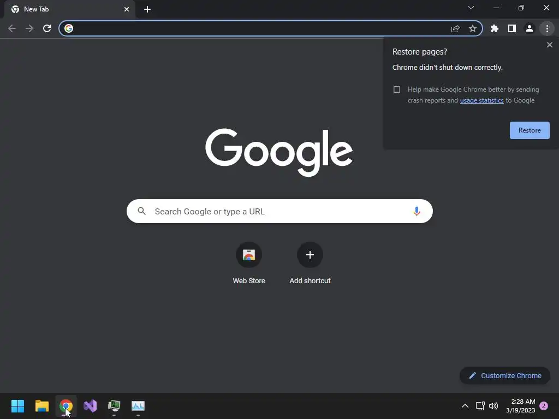Open a new tab with the plus button
The image size is (559, 419).
coord(147,9)
